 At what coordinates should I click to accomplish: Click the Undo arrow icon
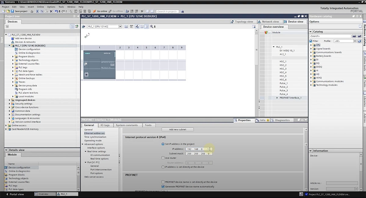(56, 11)
